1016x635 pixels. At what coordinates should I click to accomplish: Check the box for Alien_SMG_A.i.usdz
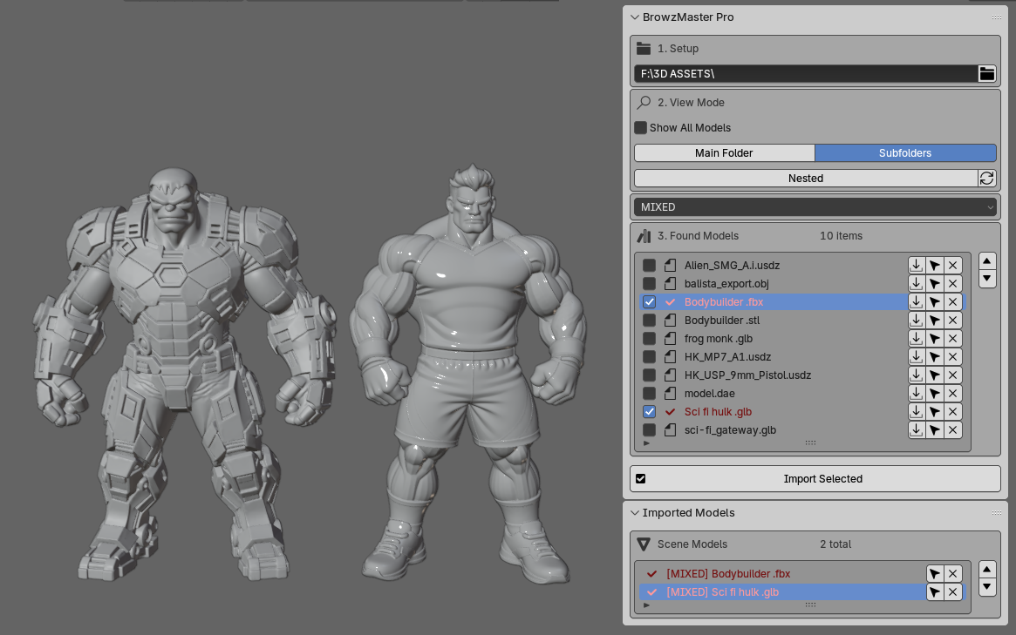click(x=649, y=266)
